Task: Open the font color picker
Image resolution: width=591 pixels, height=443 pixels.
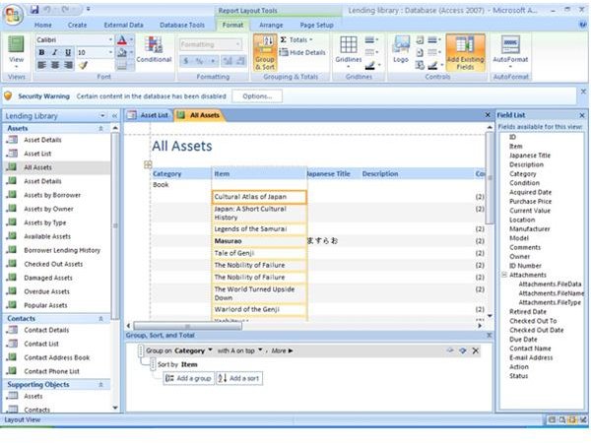Action: tap(131, 39)
